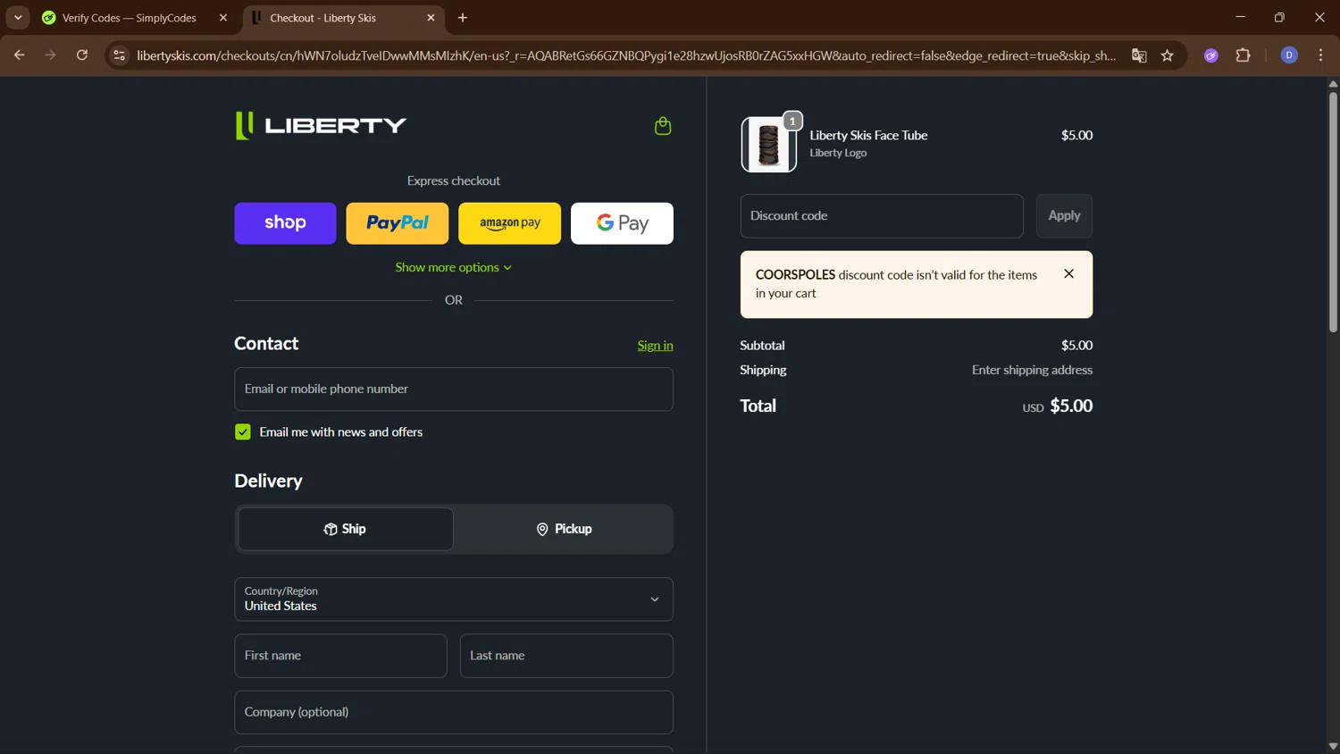Click the browser forward arrow
The image size is (1340, 754).
tap(50, 55)
